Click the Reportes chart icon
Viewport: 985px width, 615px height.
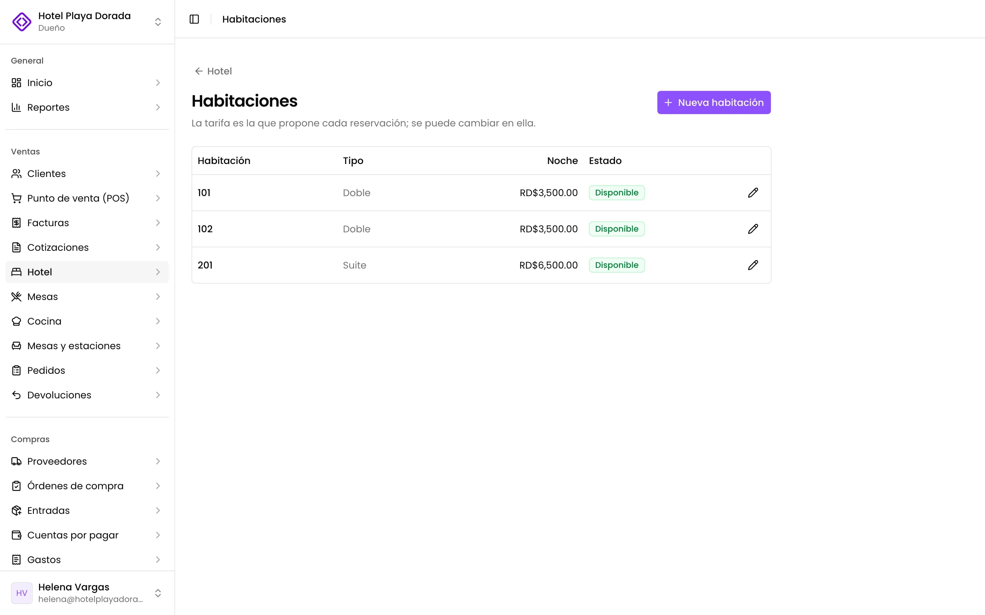tap(16, 107)
